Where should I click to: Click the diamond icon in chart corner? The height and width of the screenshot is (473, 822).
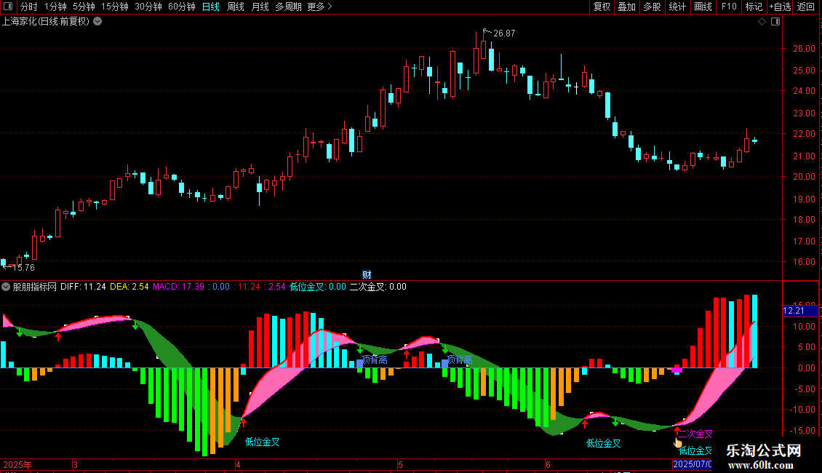762,22
